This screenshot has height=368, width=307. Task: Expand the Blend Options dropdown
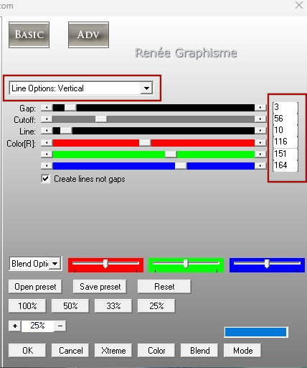(x=55, y=264)
